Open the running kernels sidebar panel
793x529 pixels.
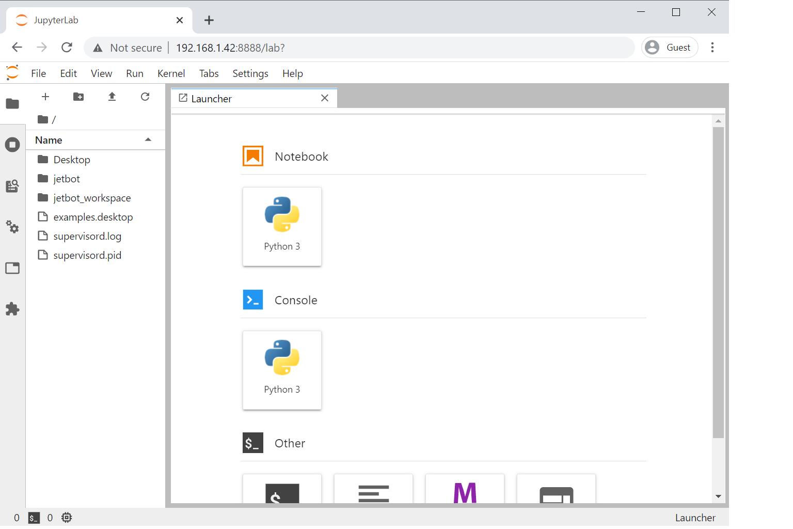[12, 145]
